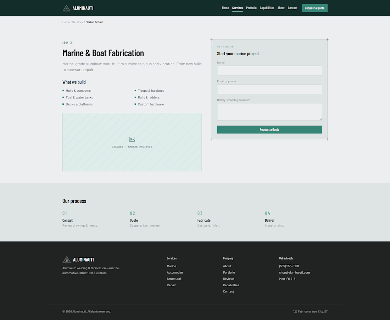This screenshot has height=320, width=390.
Task: Click the Our process heading
Action: (74, 201)
